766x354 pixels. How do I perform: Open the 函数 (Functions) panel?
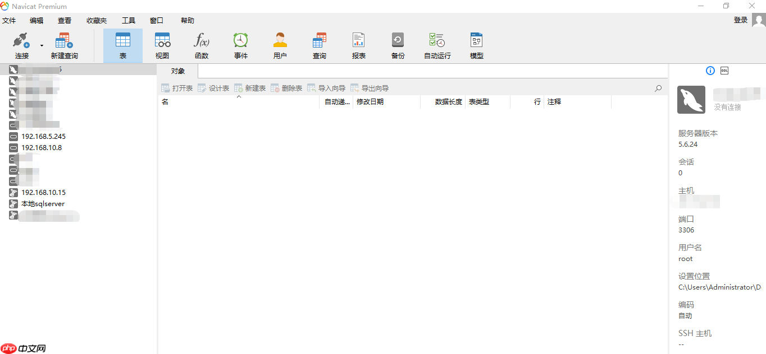pyautogui.click(x=201, y=45)
